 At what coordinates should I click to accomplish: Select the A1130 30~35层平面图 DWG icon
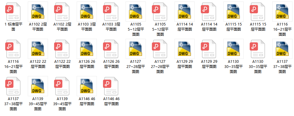tap(233, 49)
